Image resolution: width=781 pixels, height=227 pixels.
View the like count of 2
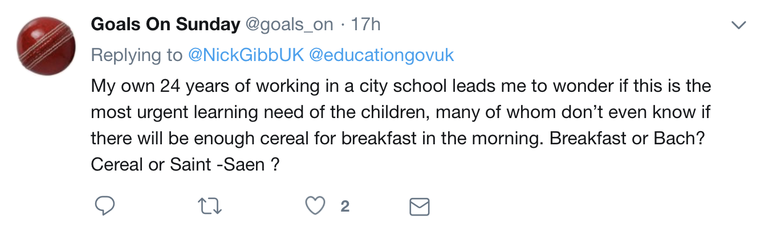coord(344,206)
